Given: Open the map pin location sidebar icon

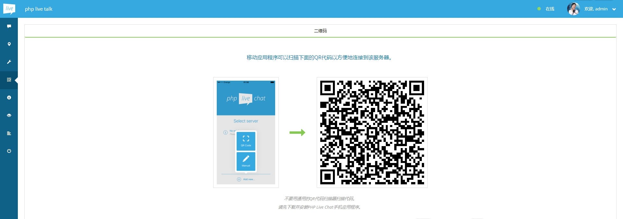Looking at the screenshot, I should pos(9,44).
